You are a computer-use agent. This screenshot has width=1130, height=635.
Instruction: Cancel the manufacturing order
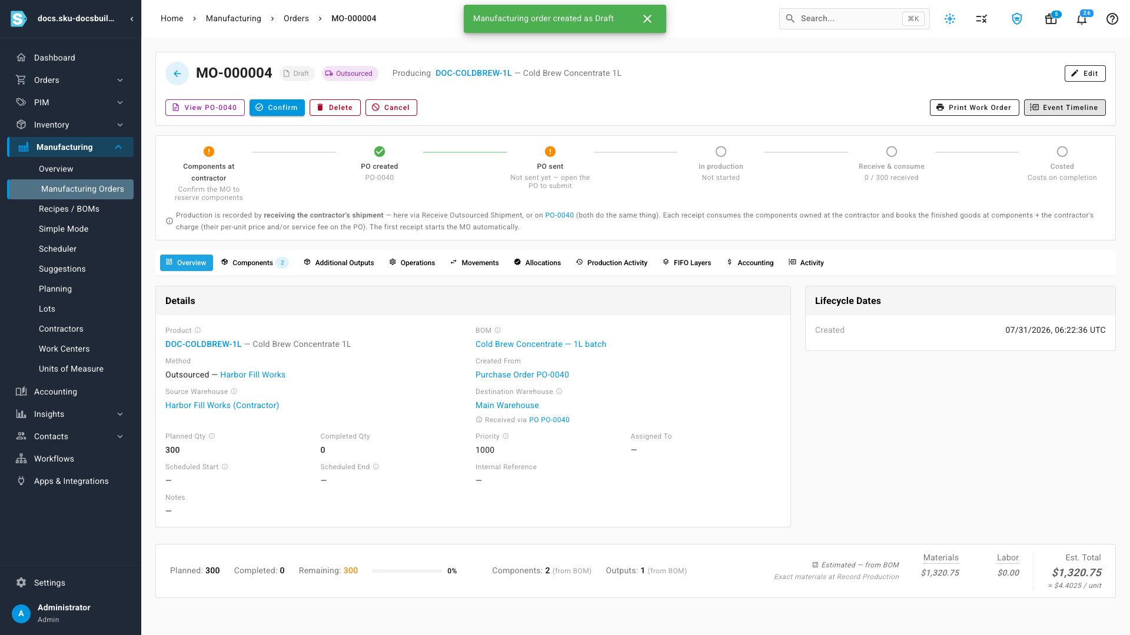pyautogui.click(x=391, y=108)
